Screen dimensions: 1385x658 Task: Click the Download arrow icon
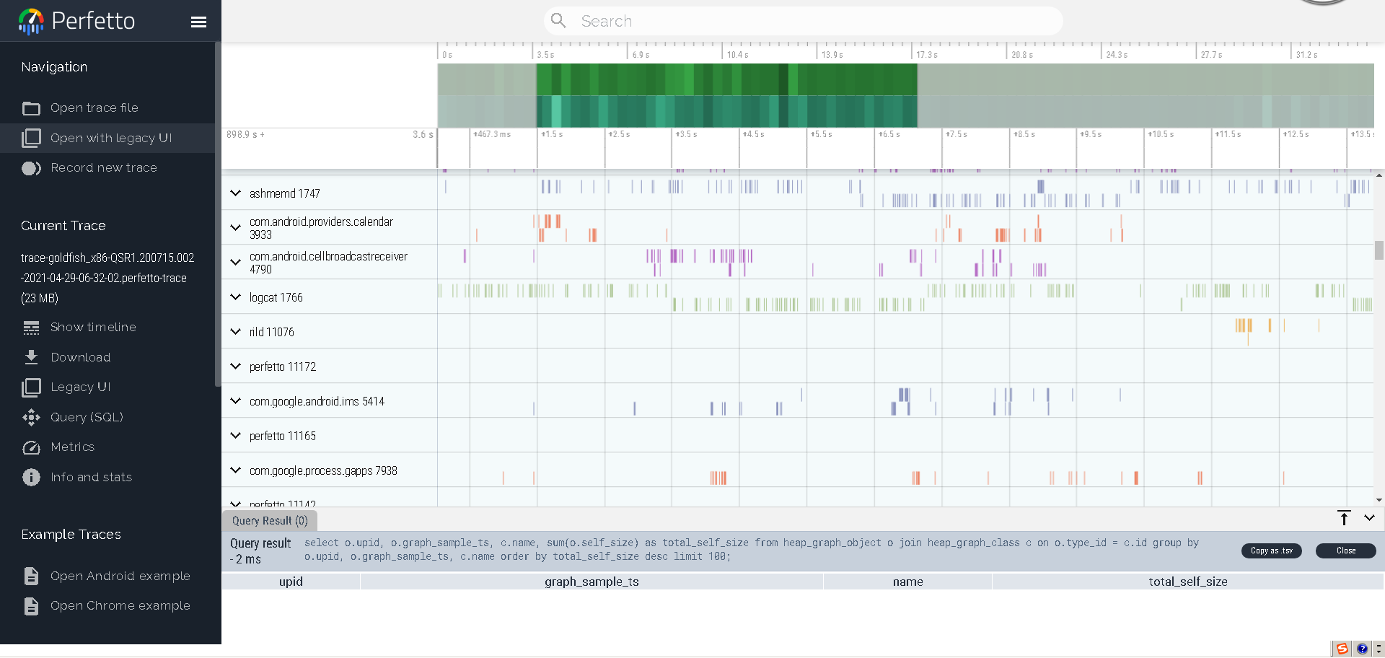(x=31, y=357)
